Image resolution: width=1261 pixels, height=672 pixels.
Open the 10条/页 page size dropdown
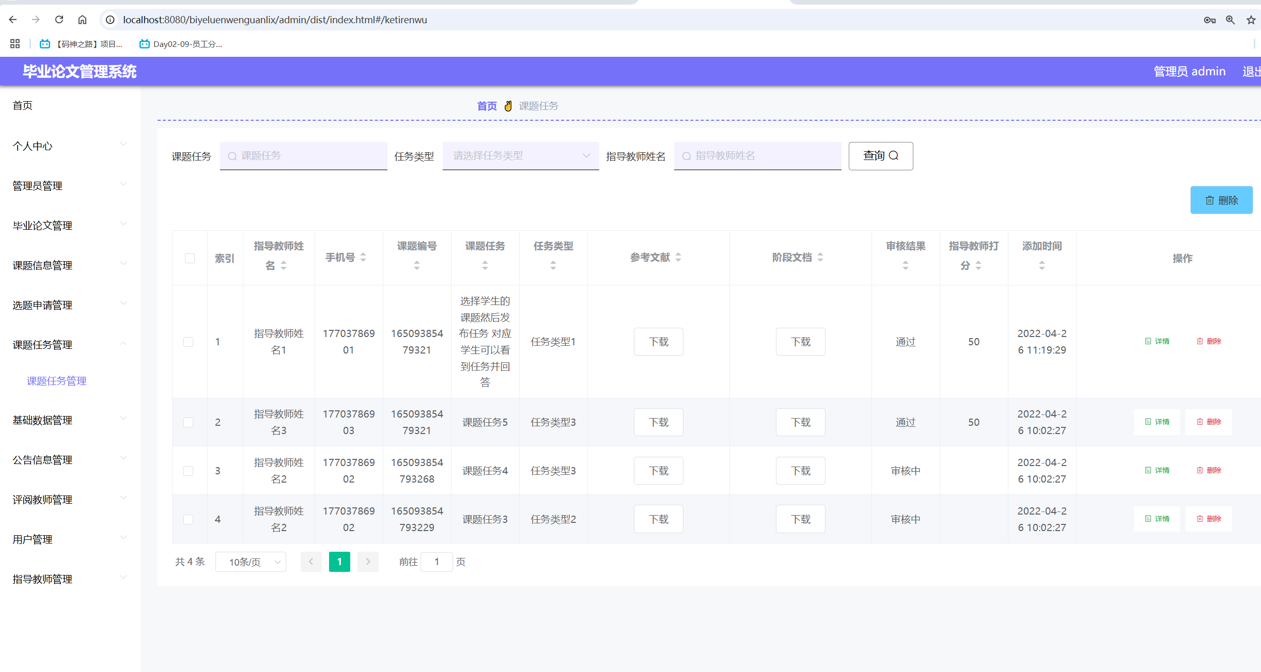click(251, 562)
